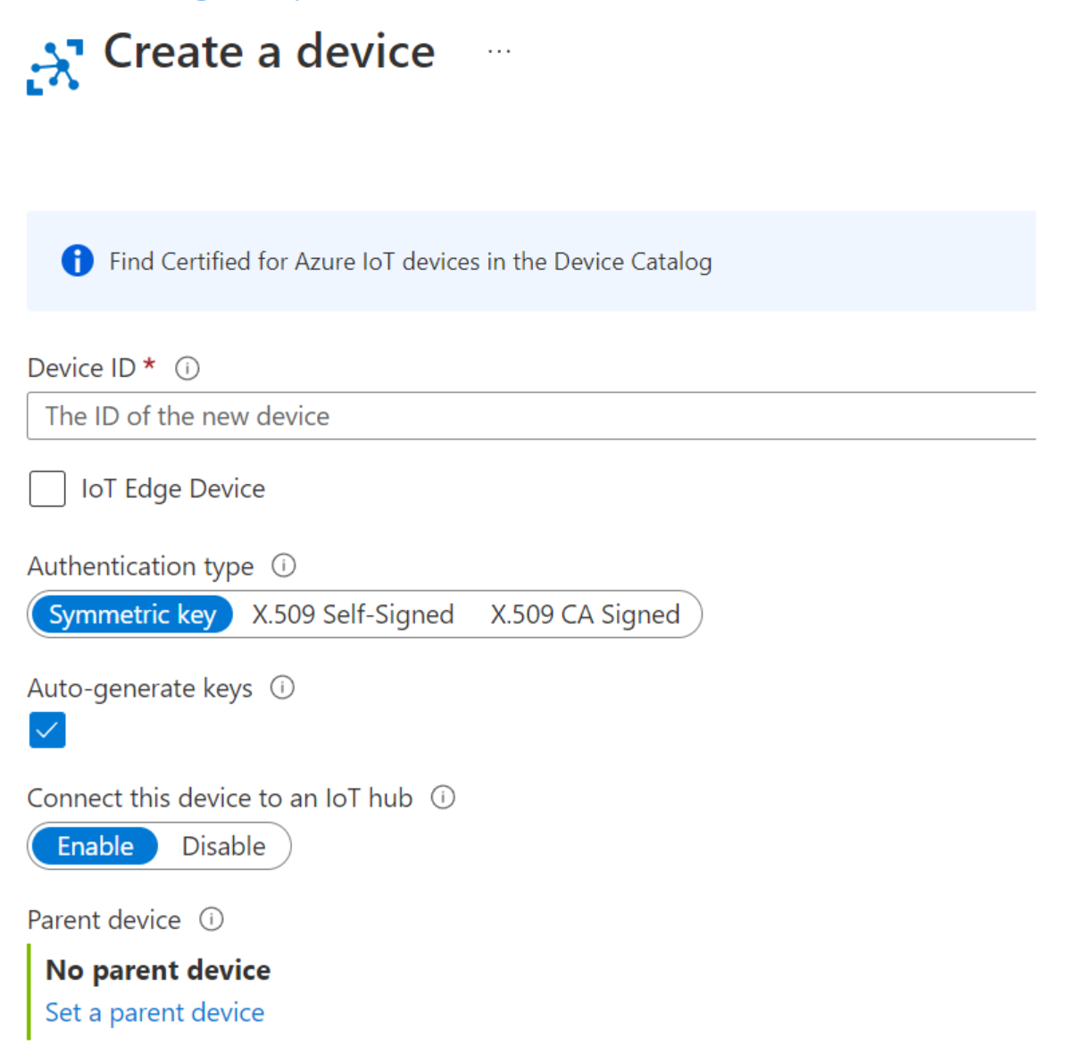1066x1062 pixels.
Task: Click the Connect this device to an IoT hub label
Action: (x=220, y=798)
